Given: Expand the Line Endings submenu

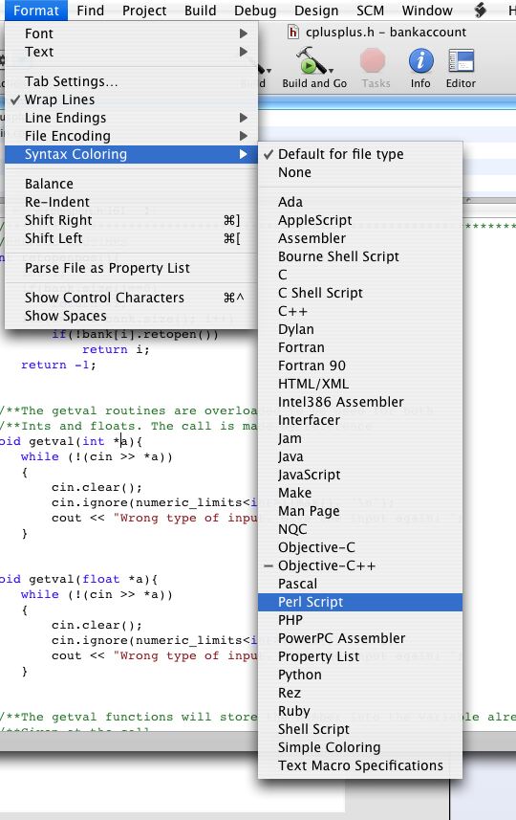Looking at the screenshot, I should [x=131, y=118].
